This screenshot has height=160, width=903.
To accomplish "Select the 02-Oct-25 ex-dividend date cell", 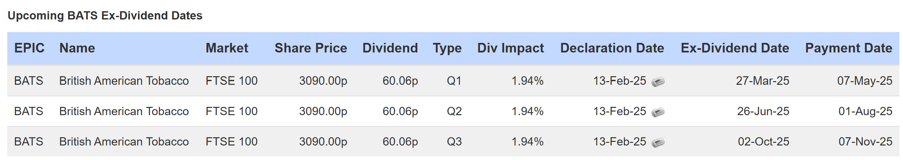I will click(x=763, y=142).
